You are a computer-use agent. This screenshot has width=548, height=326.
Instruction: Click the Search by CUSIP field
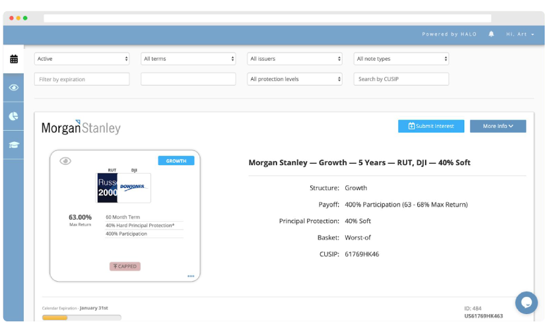coord(401,79)
